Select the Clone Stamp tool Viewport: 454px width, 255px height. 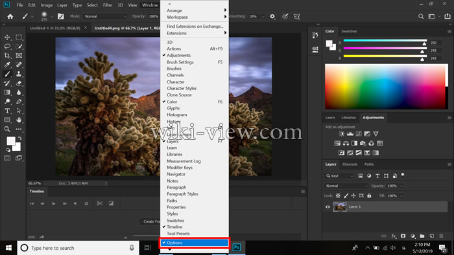pyautogui.click(x=19, y=74)
